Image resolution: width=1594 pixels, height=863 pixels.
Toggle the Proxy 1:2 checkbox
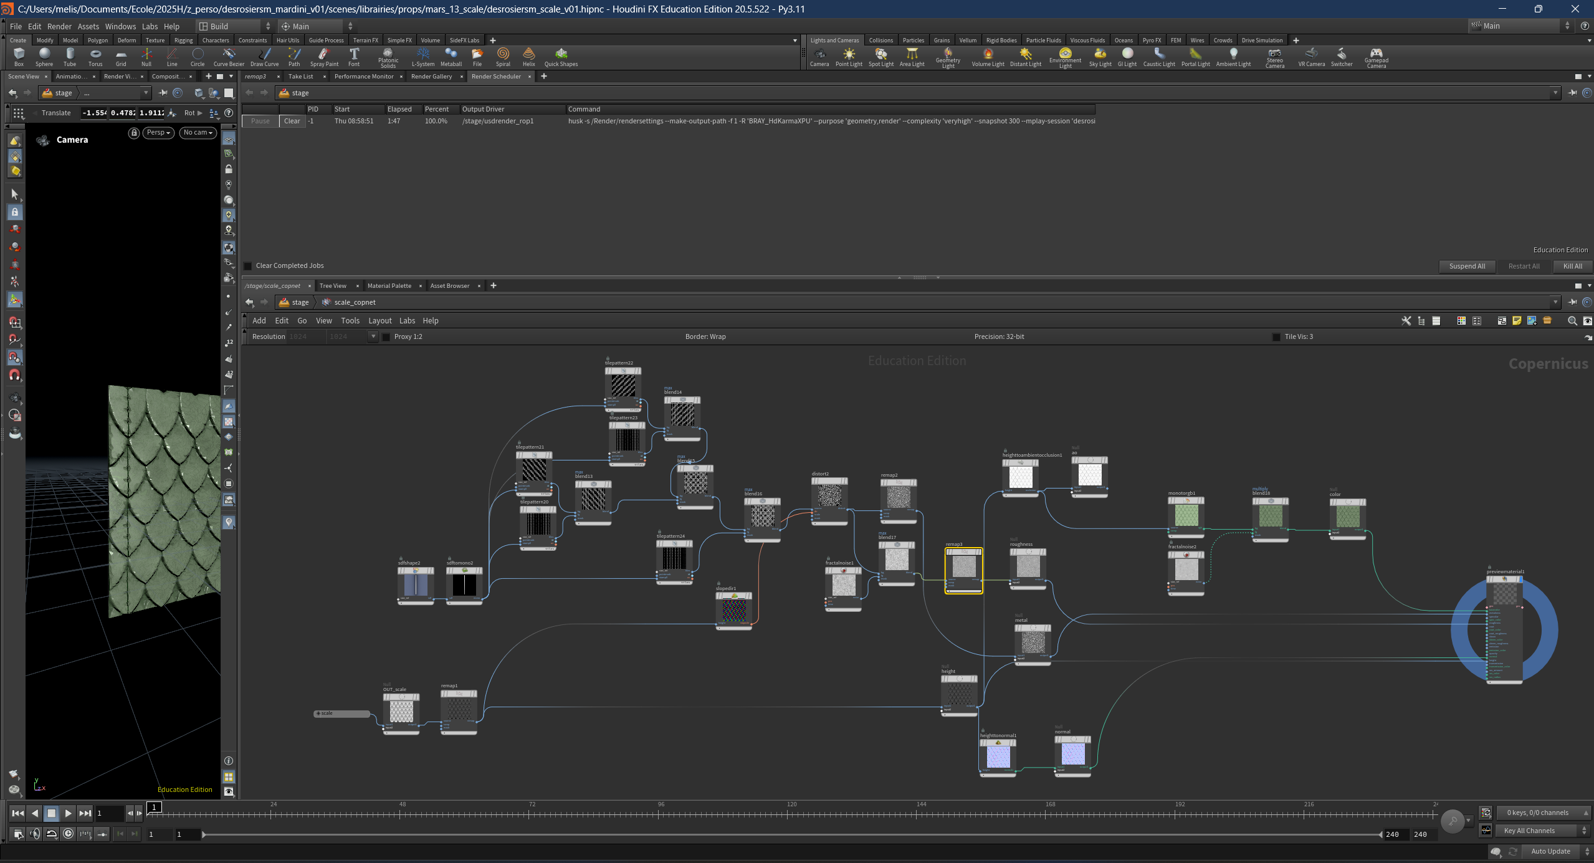click(x=386, y=337)
